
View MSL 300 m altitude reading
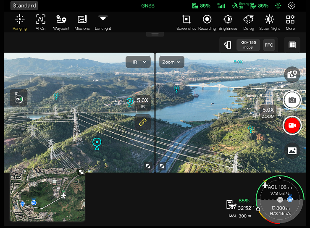[x=240, y=216]
